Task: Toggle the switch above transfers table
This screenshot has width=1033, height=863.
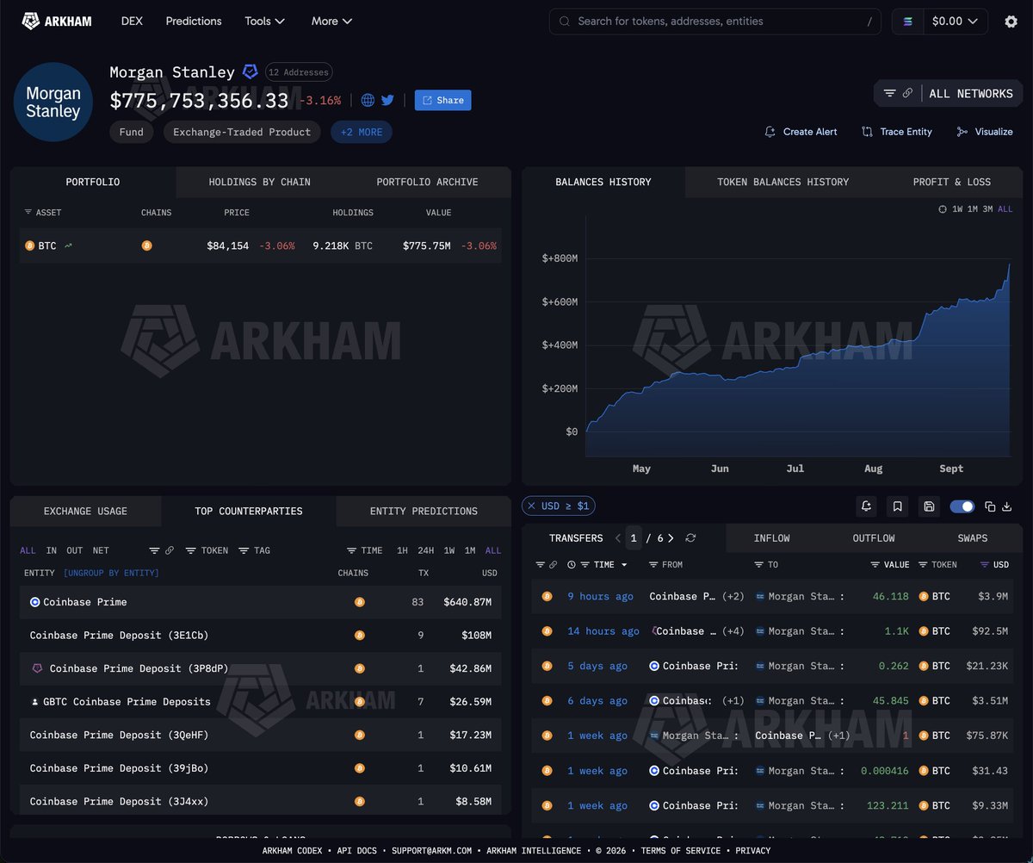Action: pyautogui.click(x=962, y=506)
